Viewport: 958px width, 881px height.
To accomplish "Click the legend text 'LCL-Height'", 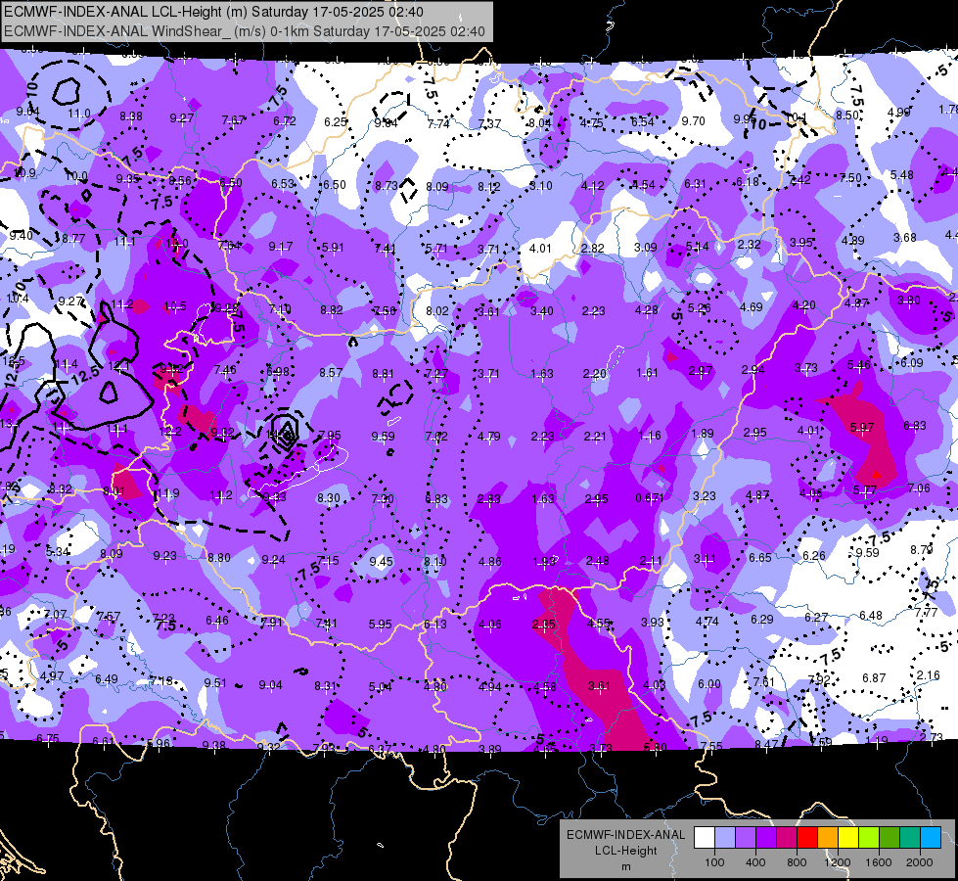I will click(625, 851).
